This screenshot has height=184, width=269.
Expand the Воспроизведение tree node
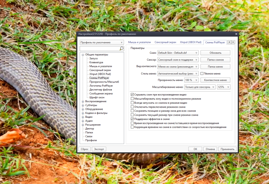(x=83, y=102)
